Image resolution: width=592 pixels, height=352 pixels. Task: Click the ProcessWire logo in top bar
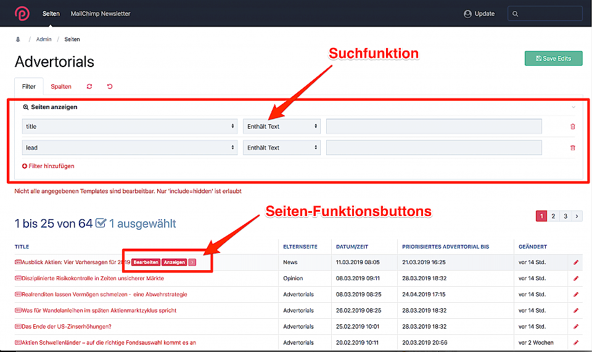coord(22,13)
